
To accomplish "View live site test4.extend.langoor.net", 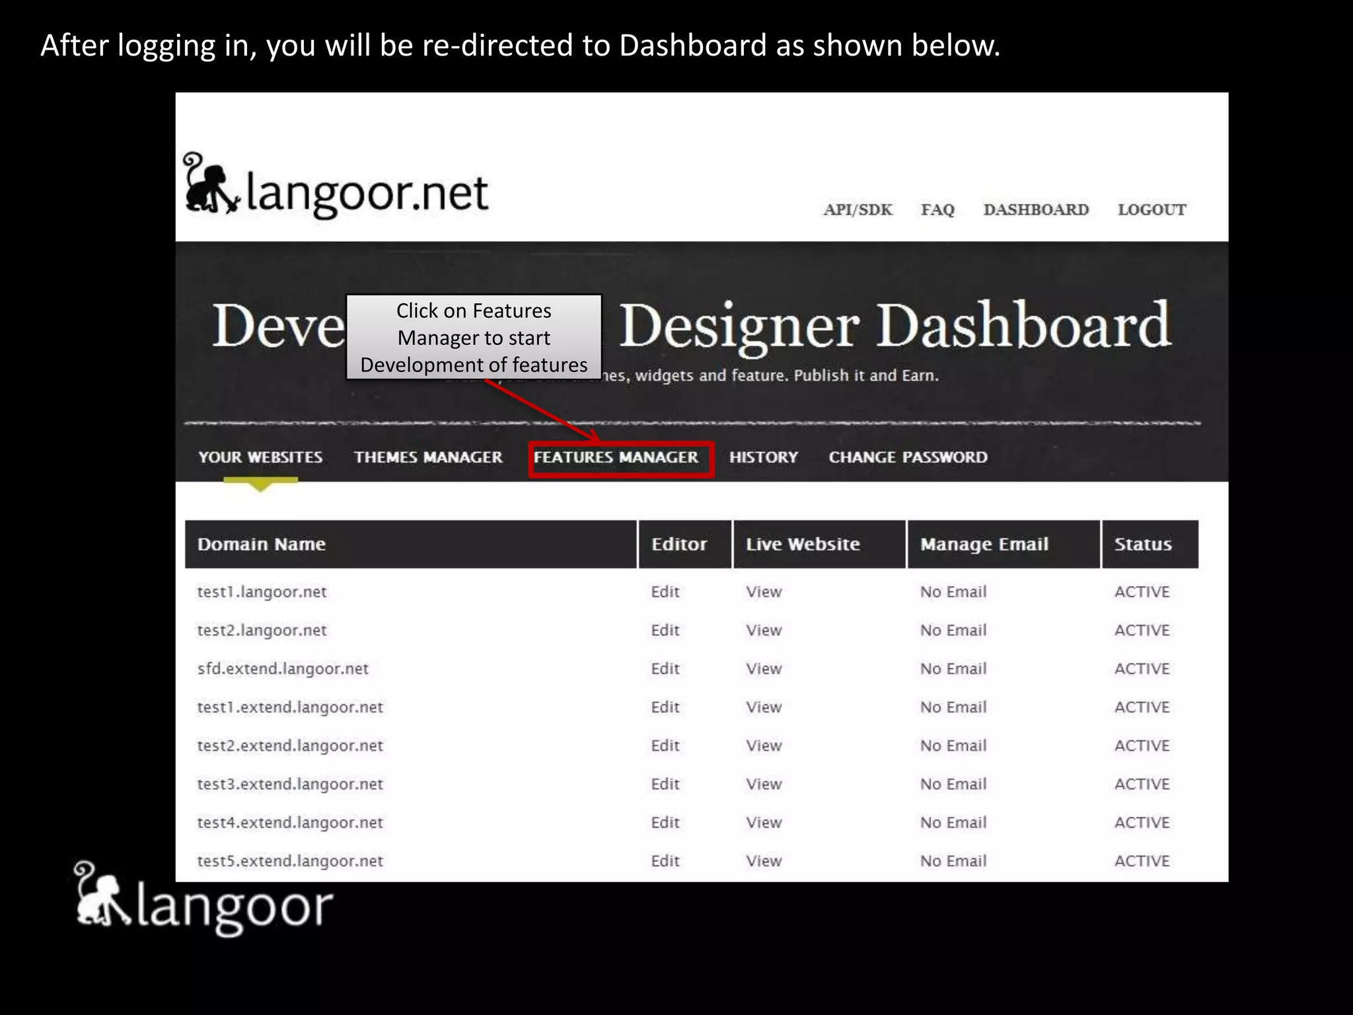I will click(x=764, y=822).
